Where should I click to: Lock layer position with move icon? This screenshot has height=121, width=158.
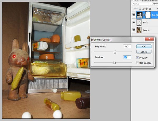(146, 9)
